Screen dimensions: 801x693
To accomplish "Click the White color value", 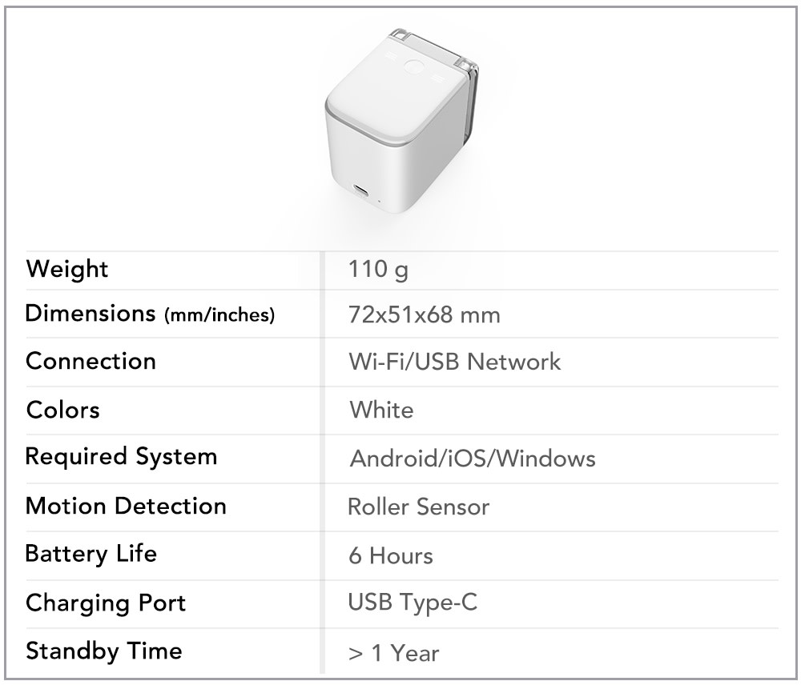I will point(381,410).
